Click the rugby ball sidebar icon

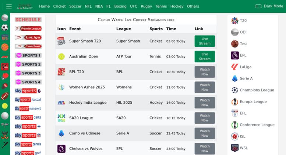coord(5,96)
